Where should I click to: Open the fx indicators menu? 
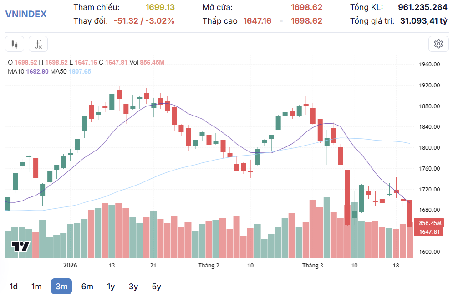(38, 44)
